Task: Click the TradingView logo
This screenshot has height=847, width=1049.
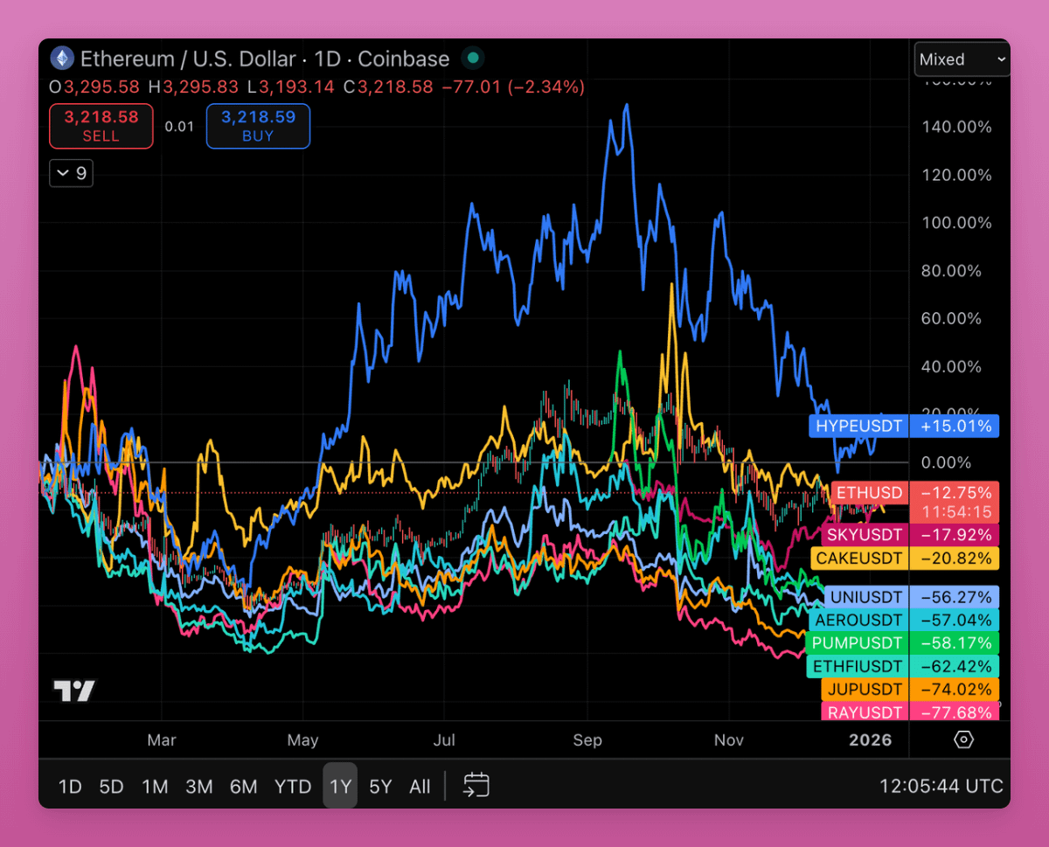Action: coord(74,691)
